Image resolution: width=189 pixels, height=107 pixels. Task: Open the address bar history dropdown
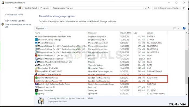click(145, 8)
